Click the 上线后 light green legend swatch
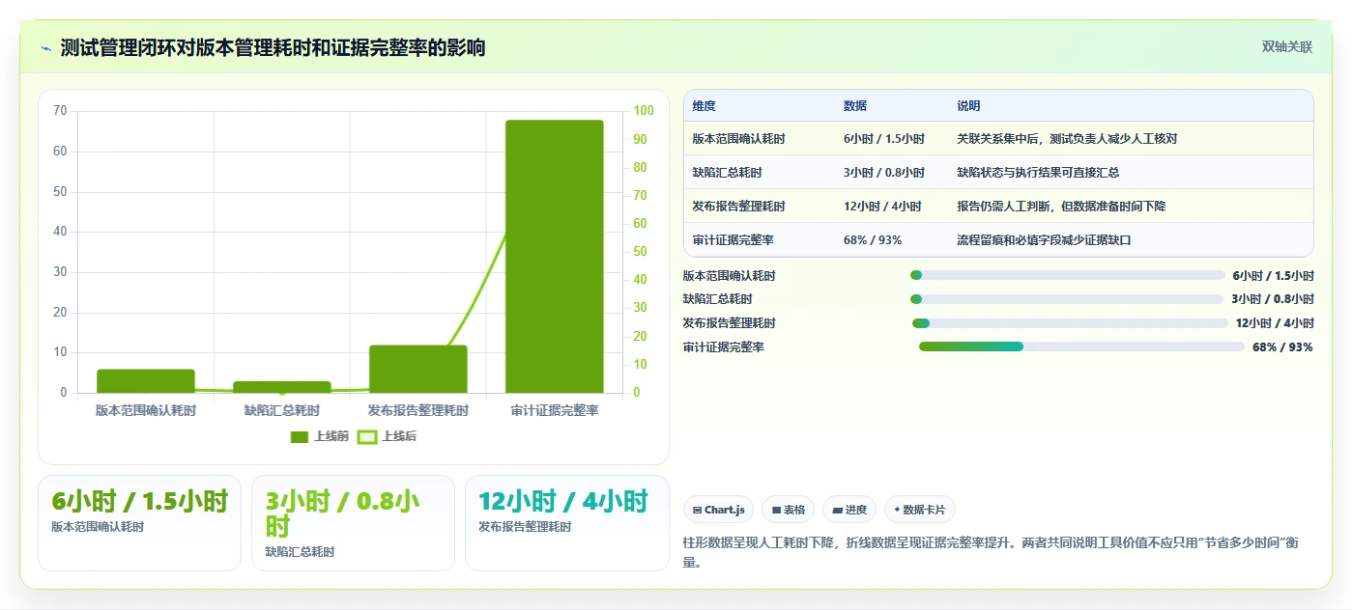The image size is (1352, 610). tap(367, 437)
